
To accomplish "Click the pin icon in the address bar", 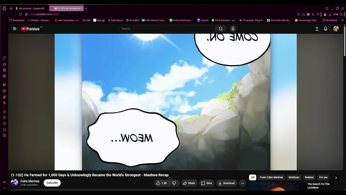I will [x=298, y=14].
